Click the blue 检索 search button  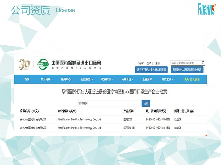[x=146, y=103]
